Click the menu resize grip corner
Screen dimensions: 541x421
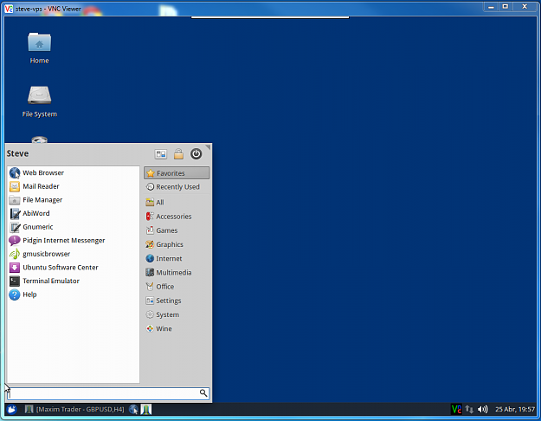pos(208,147)
